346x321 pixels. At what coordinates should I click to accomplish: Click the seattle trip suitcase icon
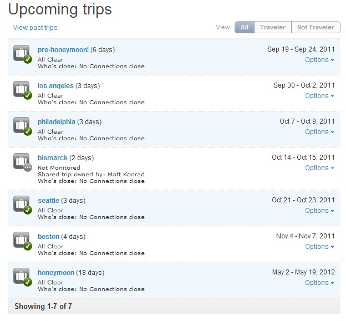[x=22, y=204]
